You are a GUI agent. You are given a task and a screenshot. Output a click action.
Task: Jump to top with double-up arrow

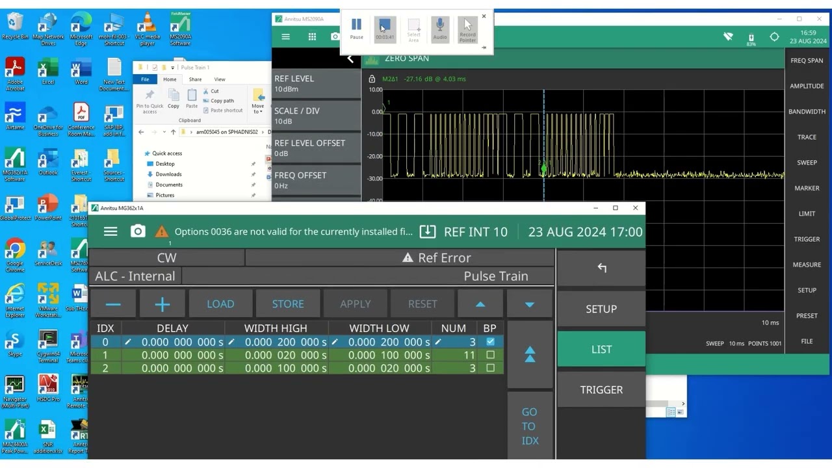tap(530, 354)
